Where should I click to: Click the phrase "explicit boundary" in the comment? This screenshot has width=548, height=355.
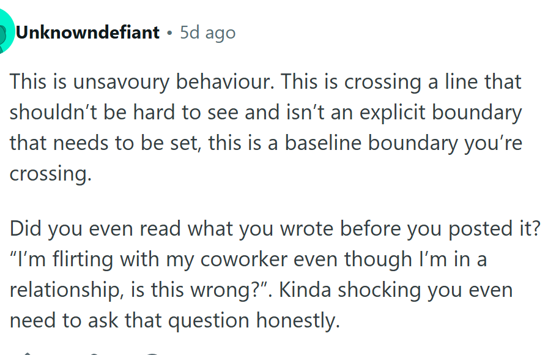click(440, 113)
